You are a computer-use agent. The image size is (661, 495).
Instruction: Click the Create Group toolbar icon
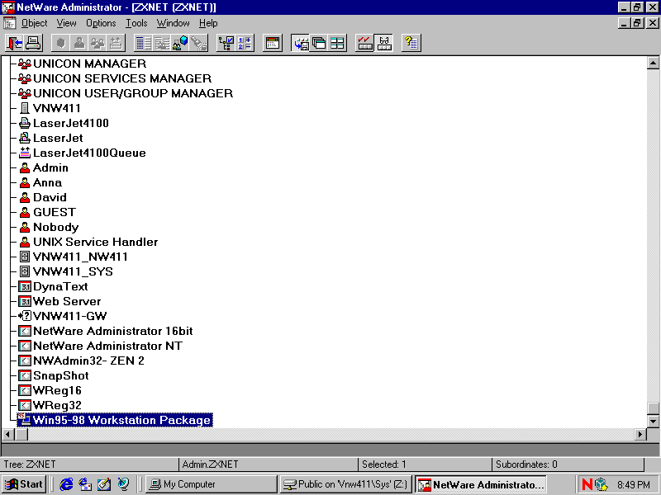click(x=97, y=43)
